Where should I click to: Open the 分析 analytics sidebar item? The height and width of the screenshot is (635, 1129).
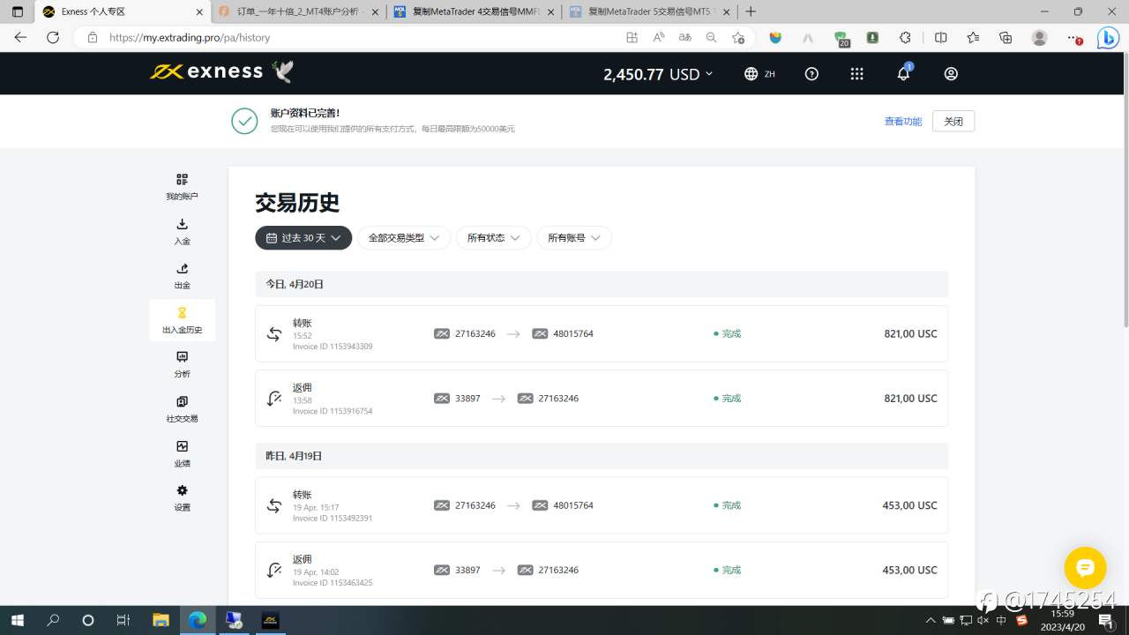[x=182, y=364]
